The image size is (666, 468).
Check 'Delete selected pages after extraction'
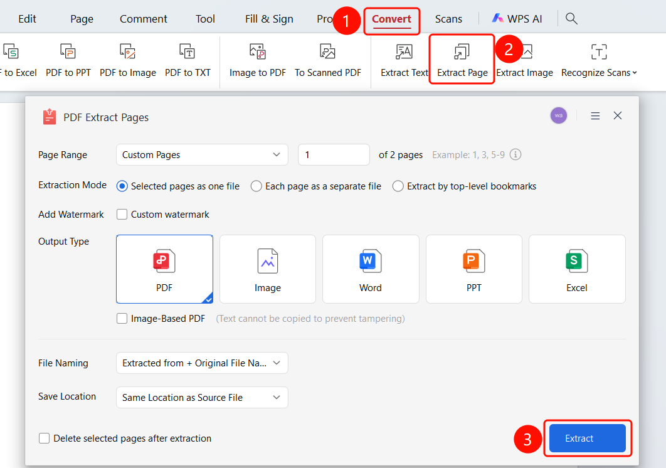44,439
